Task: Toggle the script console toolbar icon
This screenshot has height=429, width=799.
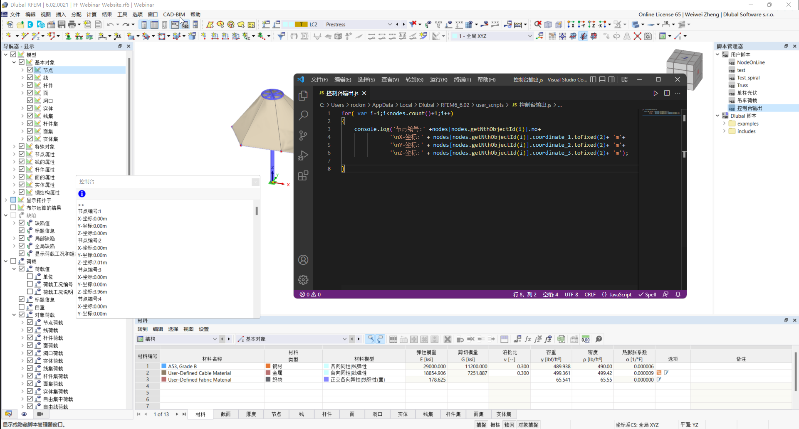Action: pos(175,25)
